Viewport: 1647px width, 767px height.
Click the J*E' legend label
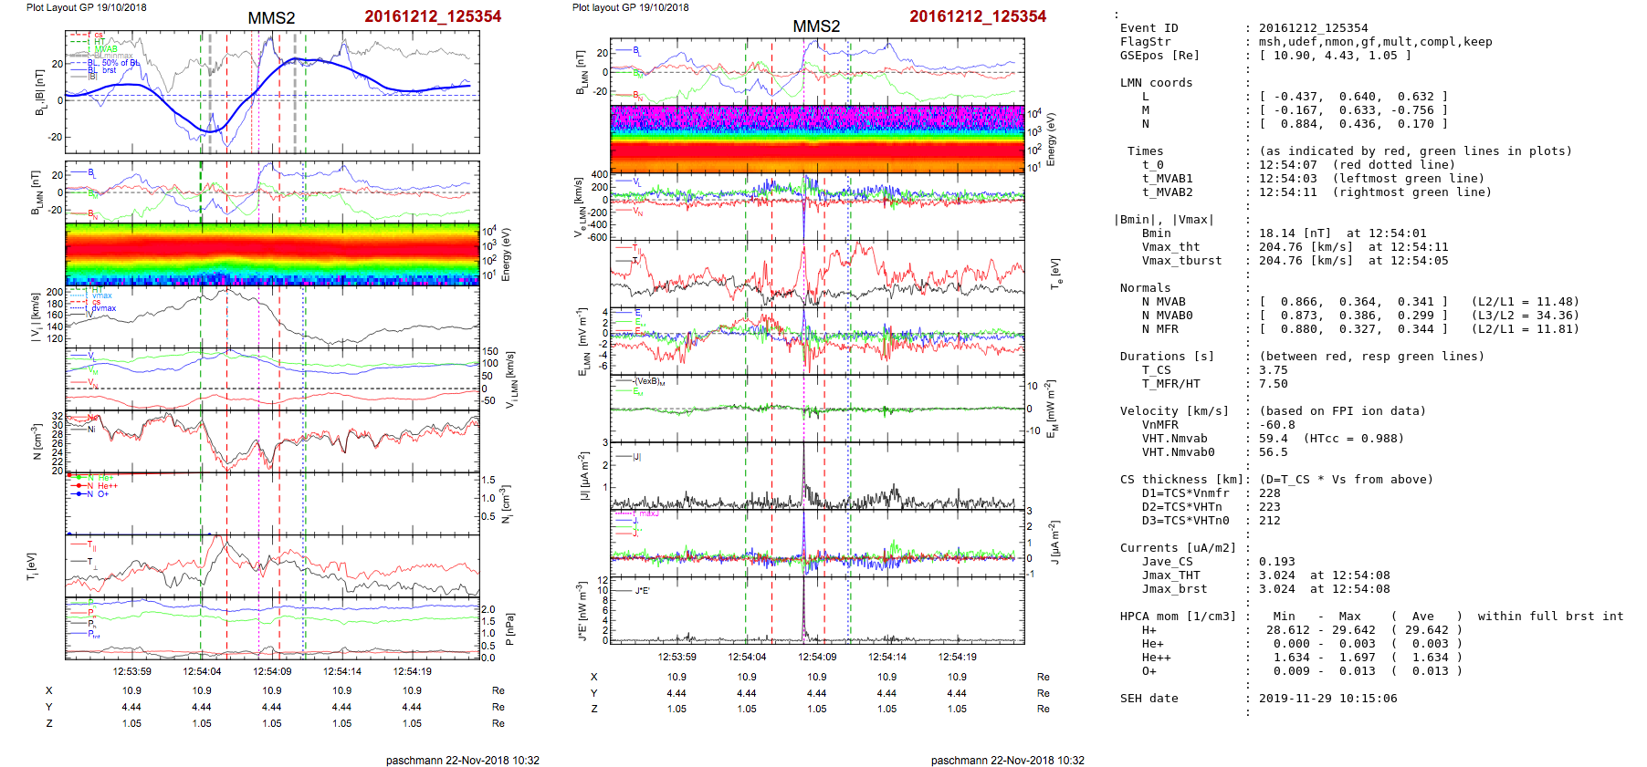[x=642, y=591]
